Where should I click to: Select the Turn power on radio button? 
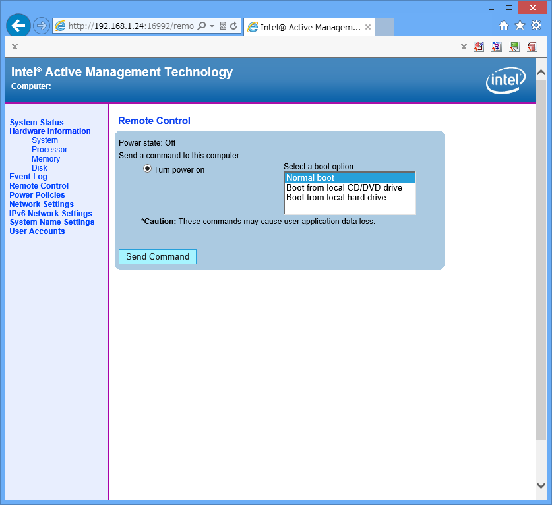point(148,169)
